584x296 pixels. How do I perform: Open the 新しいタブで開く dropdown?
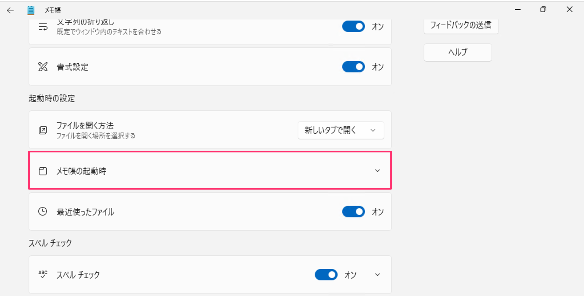click(x=341, y=130)
